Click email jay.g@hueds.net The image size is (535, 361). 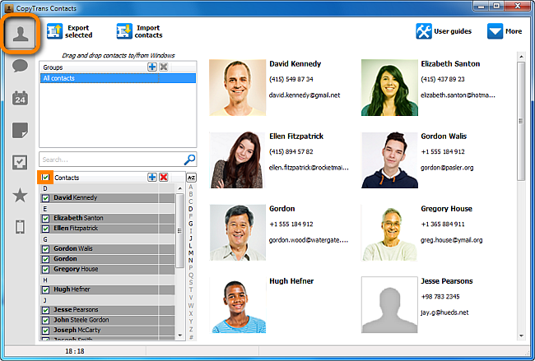coord(444,312)
